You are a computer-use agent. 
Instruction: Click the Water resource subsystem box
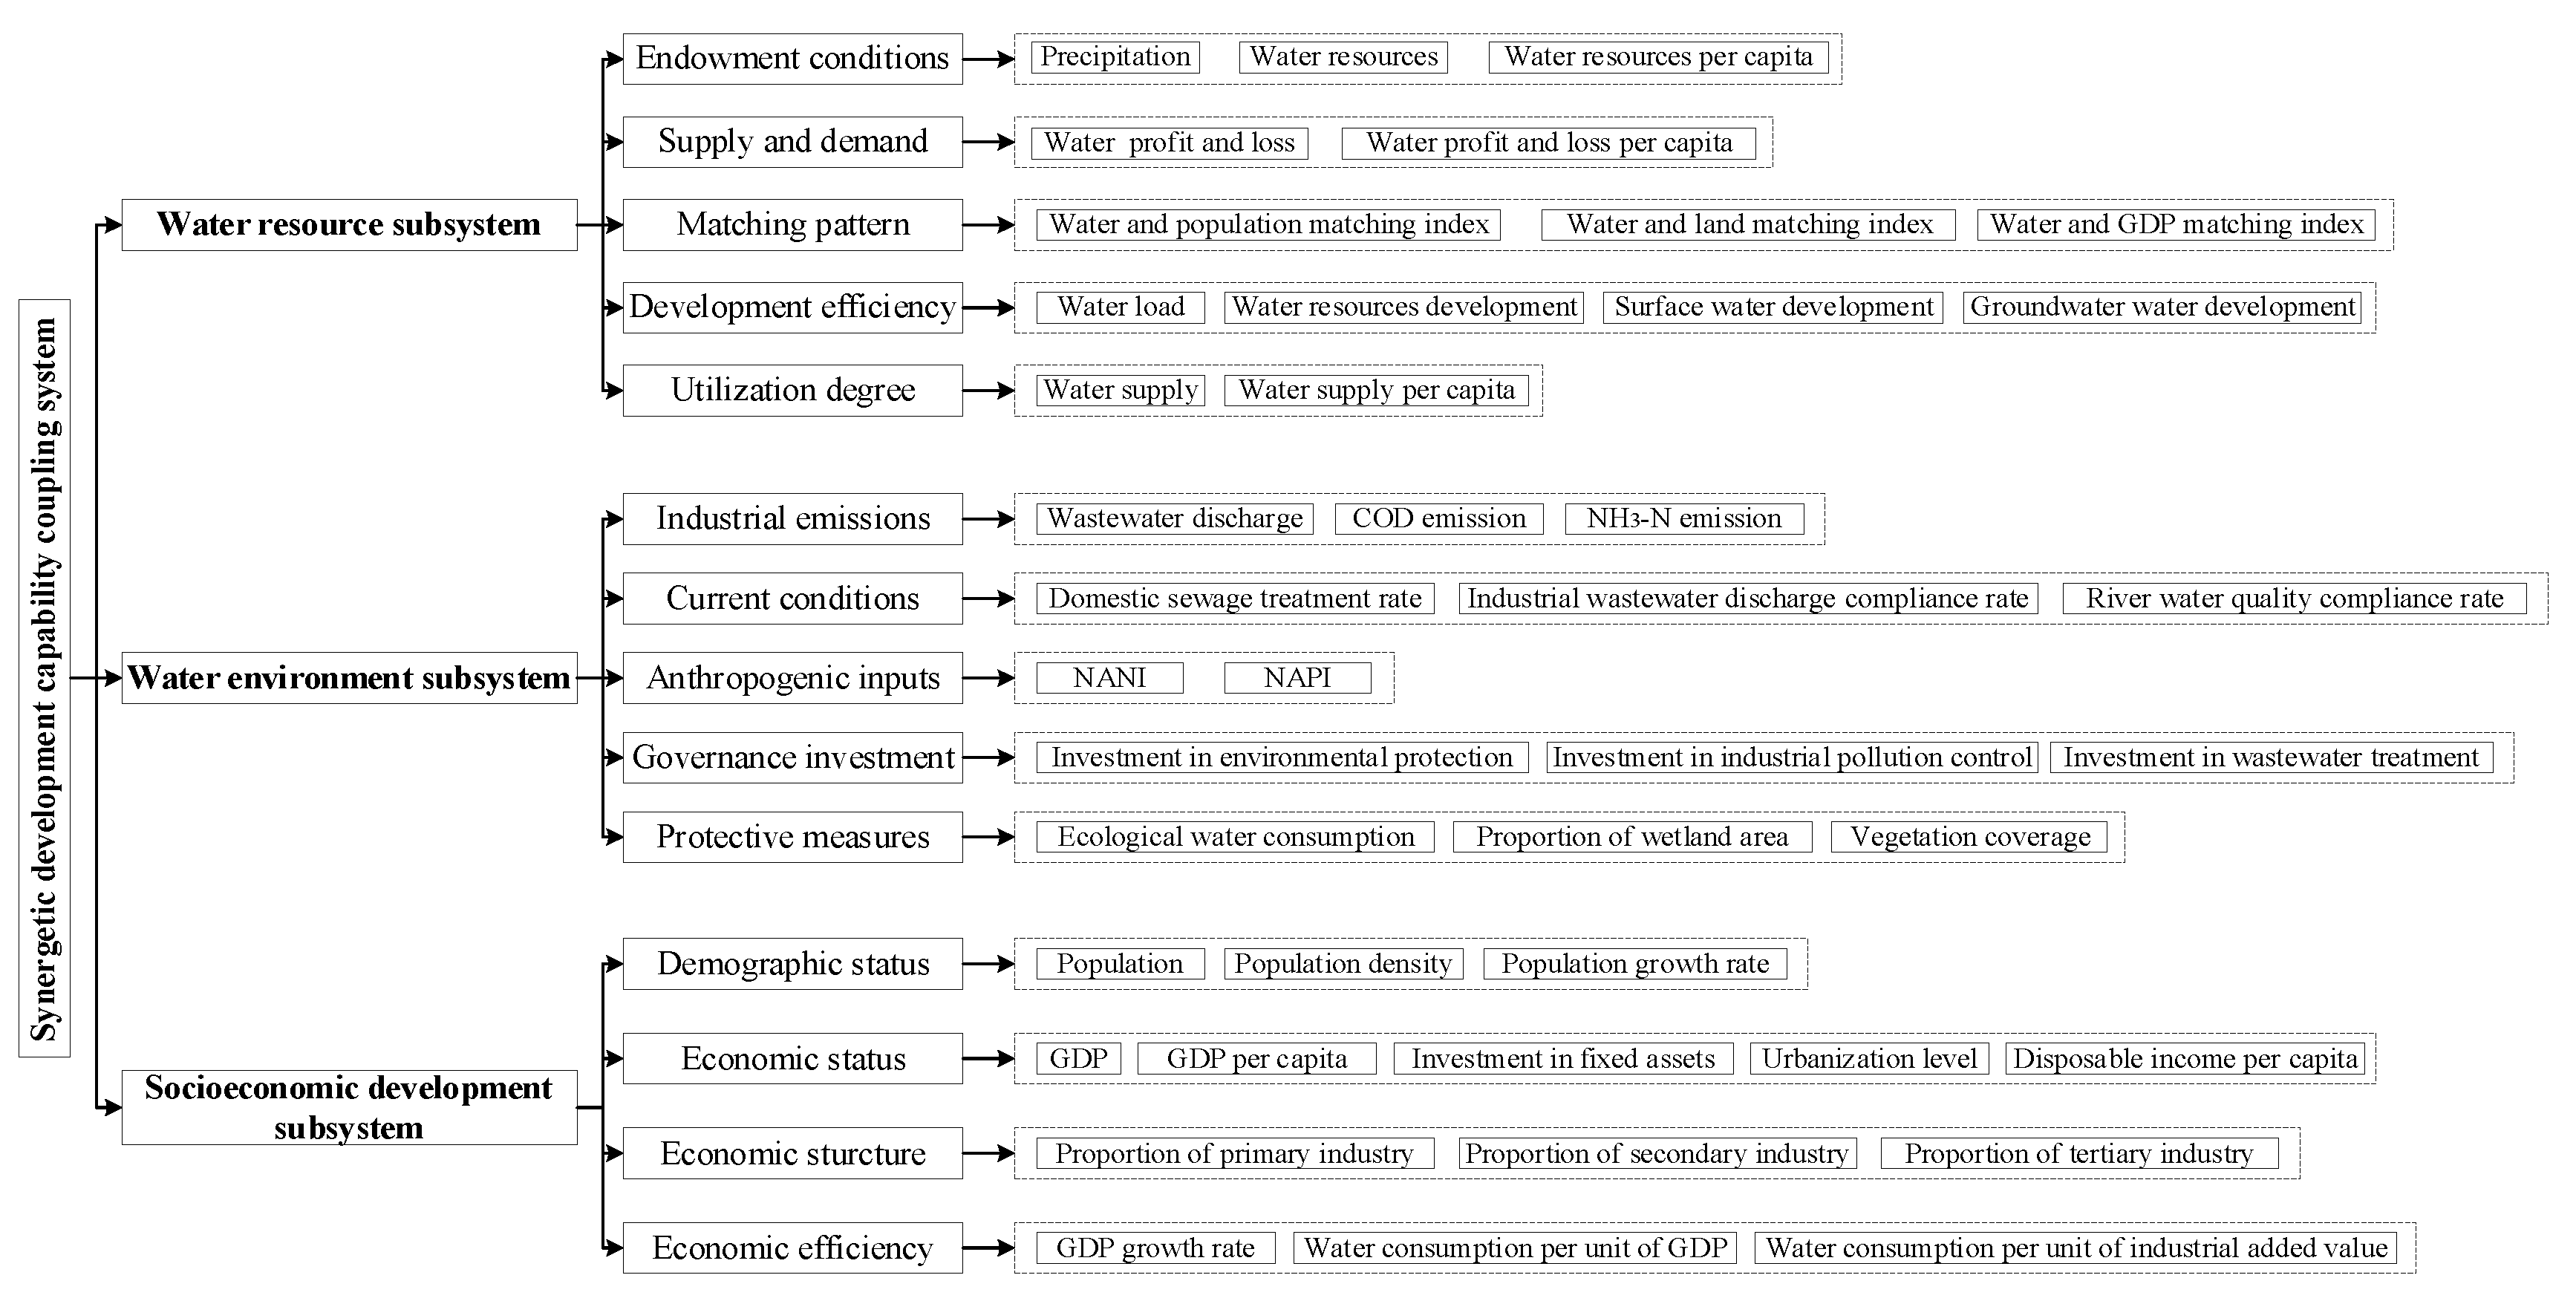point(349,224)
